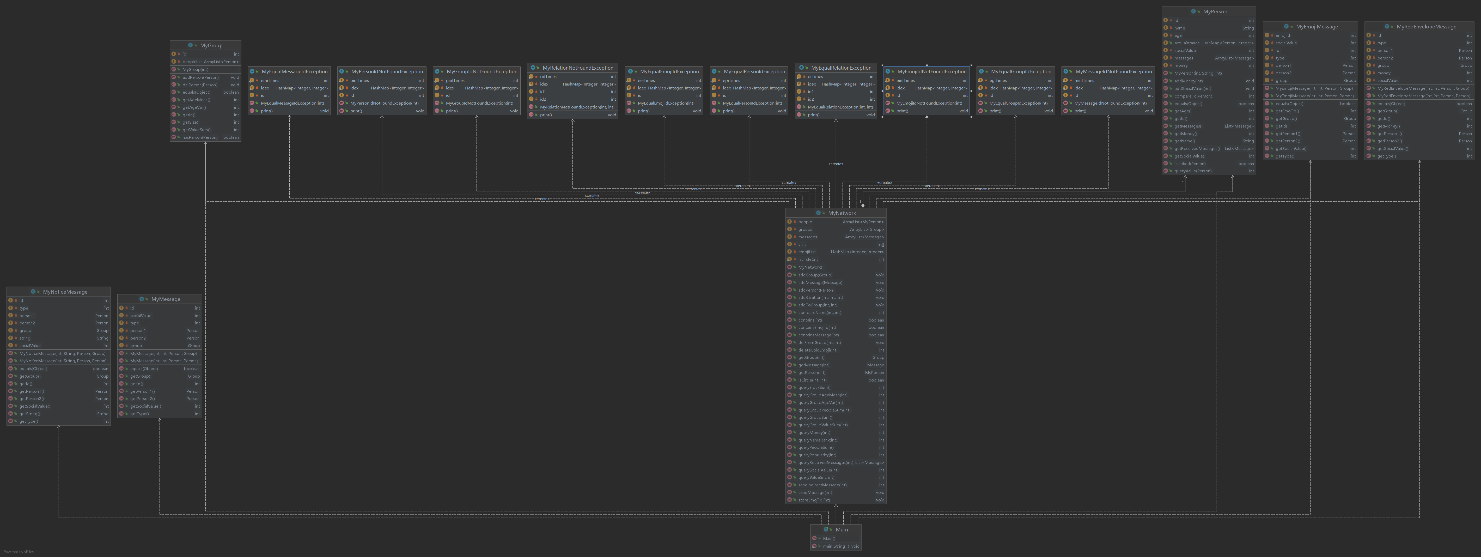Image resolution: width=1481 pixels, height=557 pixels.
Task: Click the field icon beside people in MyNetwork
Action: point(789,222)
